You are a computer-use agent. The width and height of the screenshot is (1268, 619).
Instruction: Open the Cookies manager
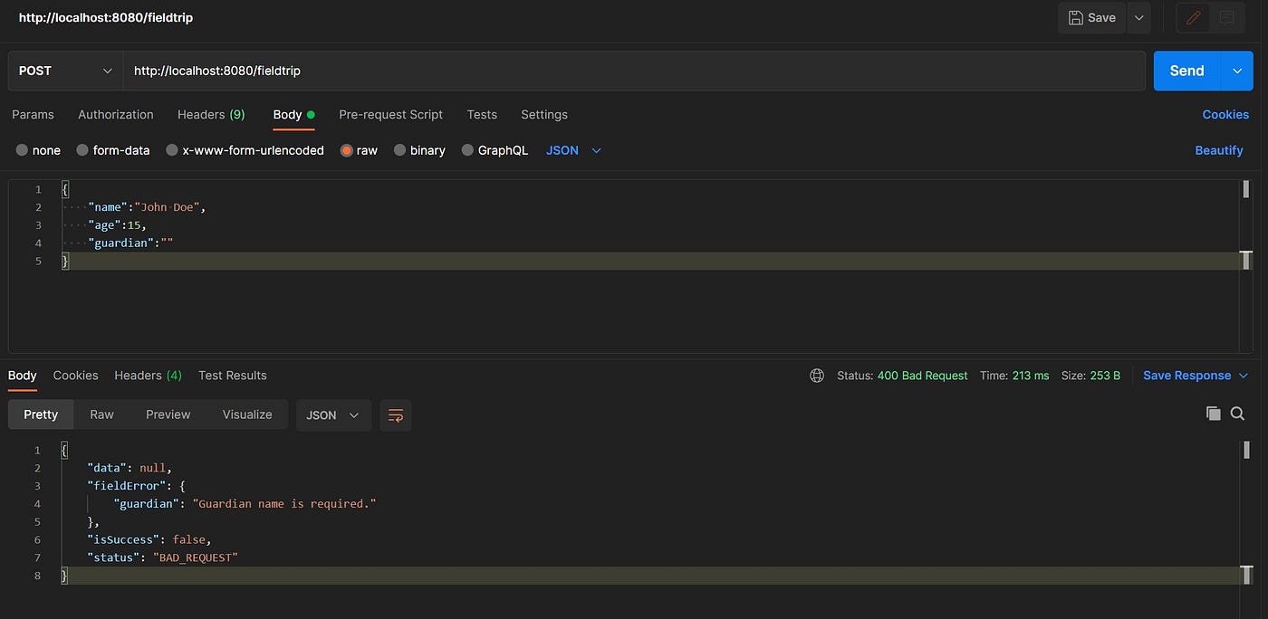click(x=1225, y=114)
